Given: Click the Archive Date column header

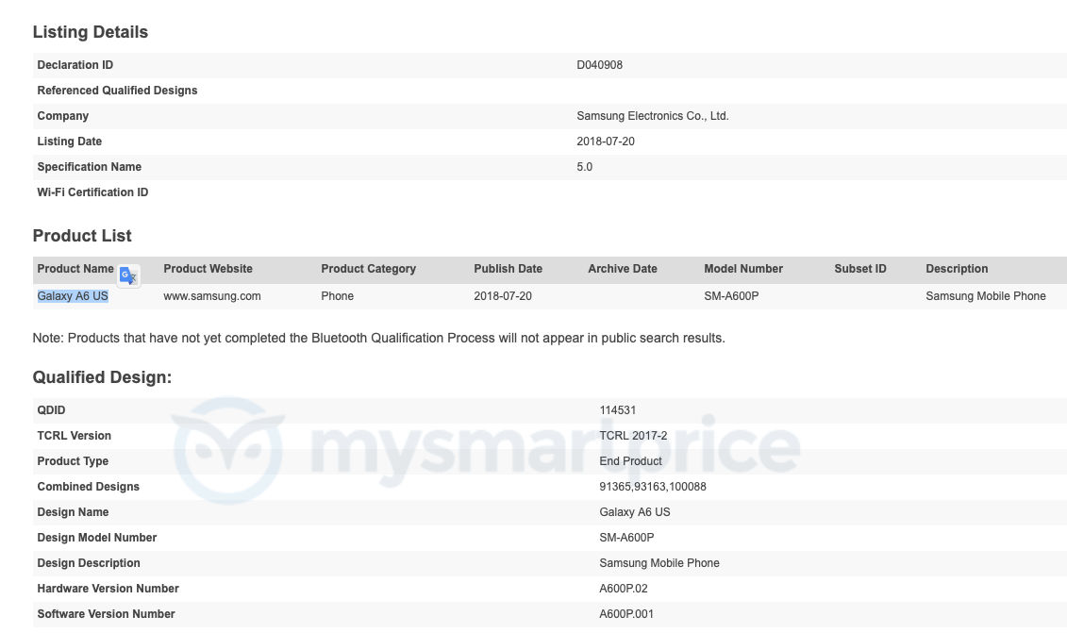Looking at the screenshot, I should tap(623, 269).
